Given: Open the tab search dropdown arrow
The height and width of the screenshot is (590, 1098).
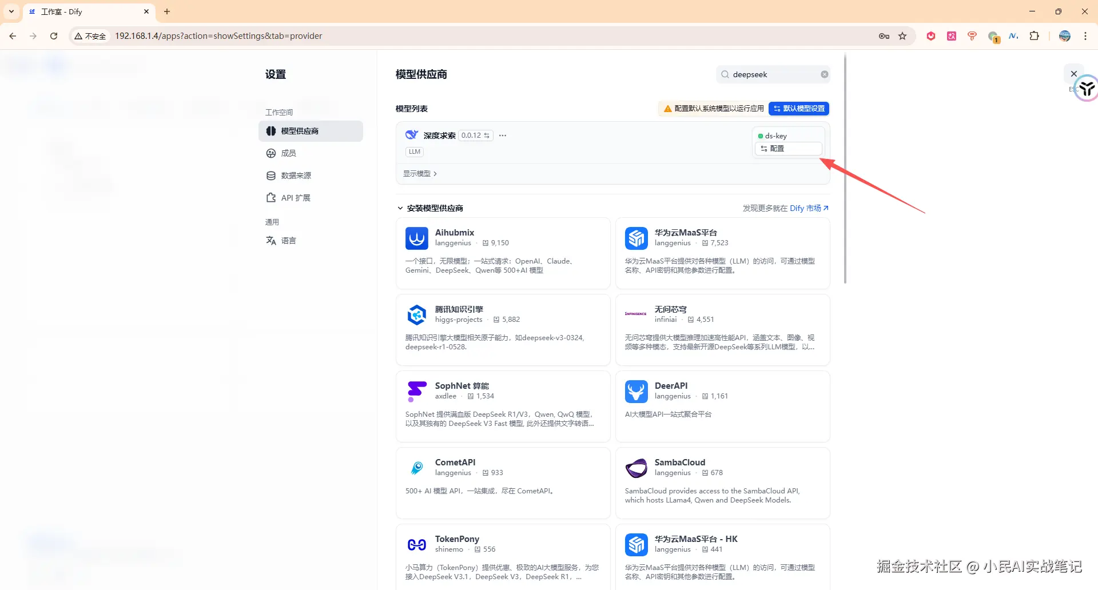Looking at the screenshot, I should pyautogui.click(x=11, y=11).
